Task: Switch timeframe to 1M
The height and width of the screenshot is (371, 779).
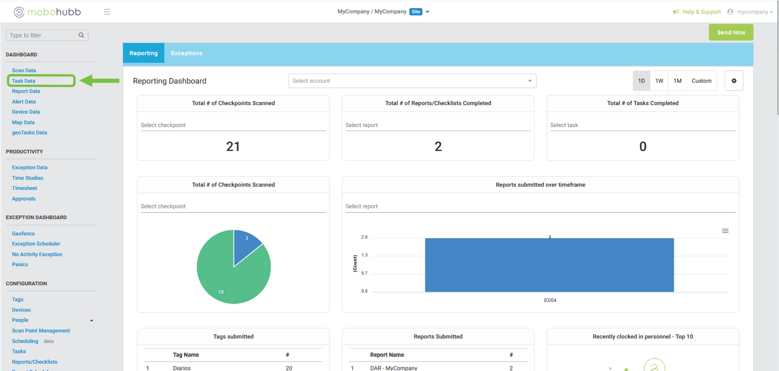Action: click(677, 81)
